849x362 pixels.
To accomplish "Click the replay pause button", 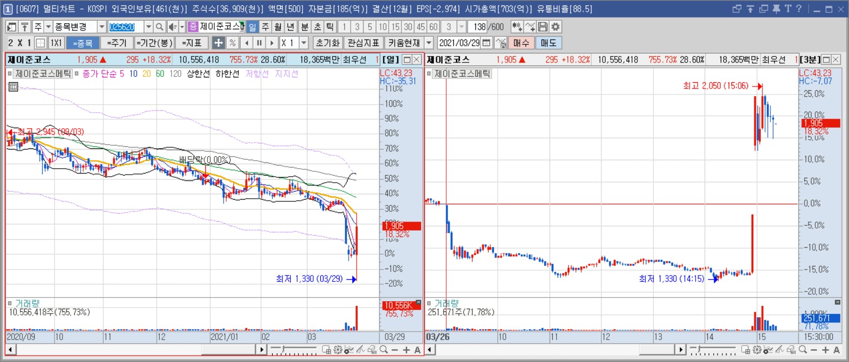I will (x=259, y=43).
